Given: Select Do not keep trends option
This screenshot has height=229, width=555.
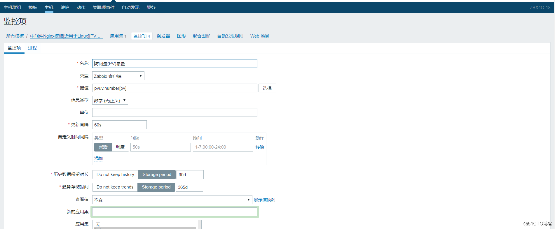Looking at the screenshot, I should (115, 187).
